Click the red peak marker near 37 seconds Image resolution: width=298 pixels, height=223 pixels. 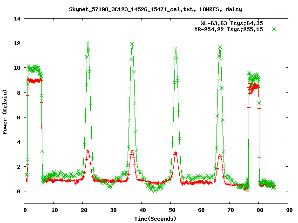click(x=132, y=151)
